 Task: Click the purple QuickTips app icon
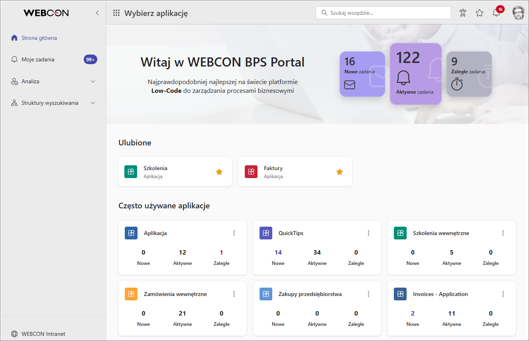click(x=266, y=233)
